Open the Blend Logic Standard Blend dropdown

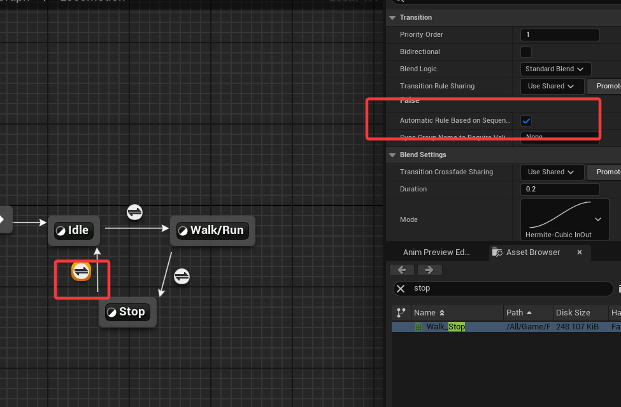pyautogui.click(x=555, y=69)
